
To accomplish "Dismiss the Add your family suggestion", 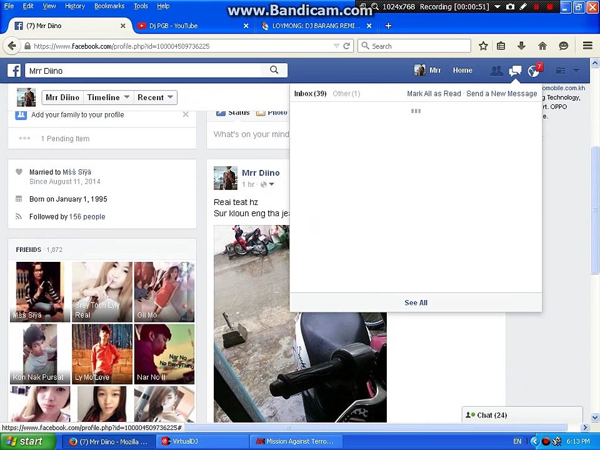I will [x=186, y=114].
